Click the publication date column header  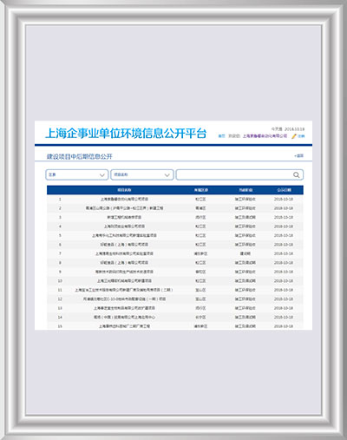tap(284, 190)
